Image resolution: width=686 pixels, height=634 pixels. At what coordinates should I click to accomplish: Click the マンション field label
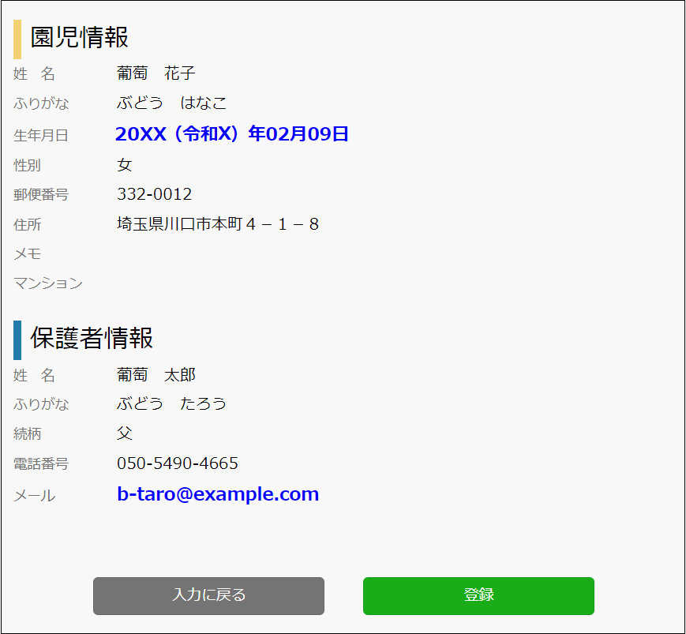(48, 283)
